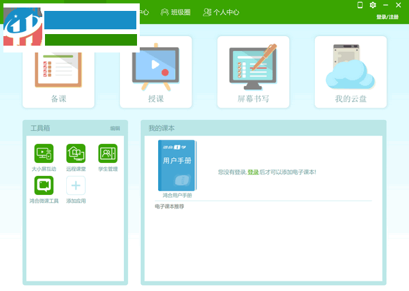This screenshot has width=409, height=291.
Task: Click the mobile device icon in title bar
Action: point(360,5)
